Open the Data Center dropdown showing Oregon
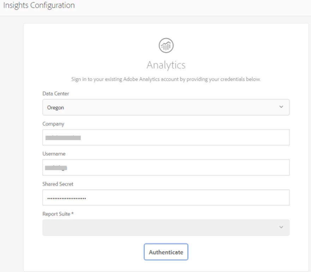Screen dimensions: 311x272 (x=166, y=107)
